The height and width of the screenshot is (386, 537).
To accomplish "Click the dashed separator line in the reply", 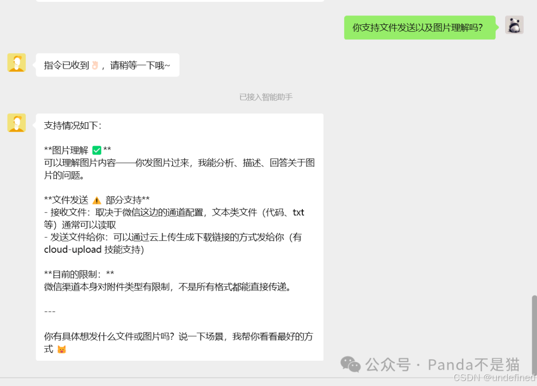I will tap(49, 311).
